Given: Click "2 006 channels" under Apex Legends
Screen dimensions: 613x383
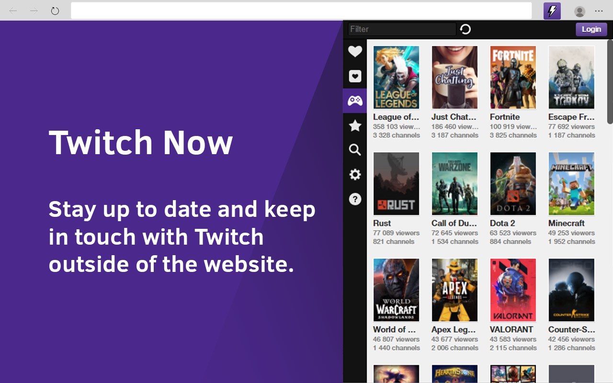Looking at the screenshot, I should tap(455, 348).
